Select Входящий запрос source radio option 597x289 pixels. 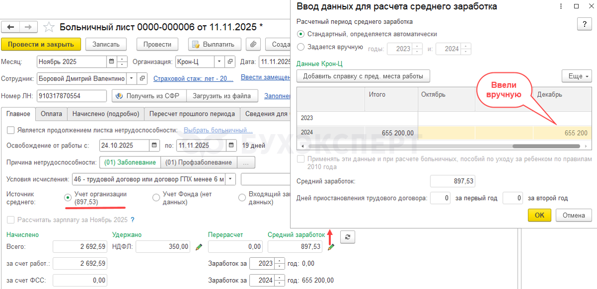pyautogui.click(x=242, y=198)
